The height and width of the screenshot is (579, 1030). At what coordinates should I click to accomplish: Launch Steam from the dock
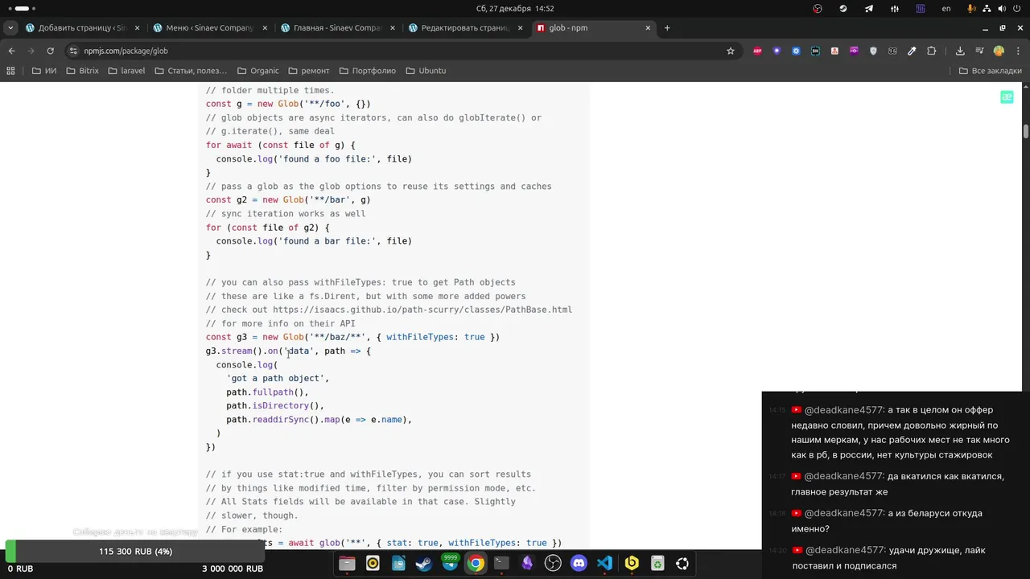(x=424, y=564)
